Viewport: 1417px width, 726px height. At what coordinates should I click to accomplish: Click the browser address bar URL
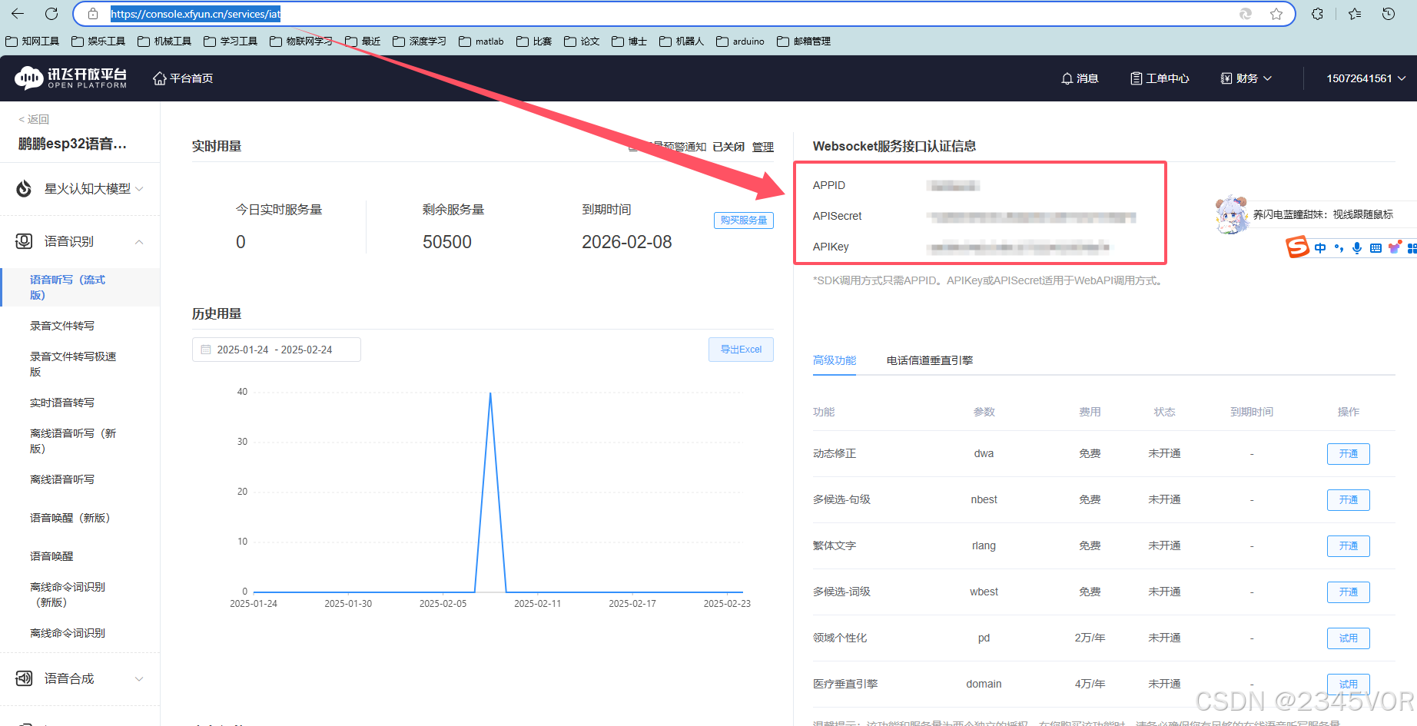tap(196, 14)
